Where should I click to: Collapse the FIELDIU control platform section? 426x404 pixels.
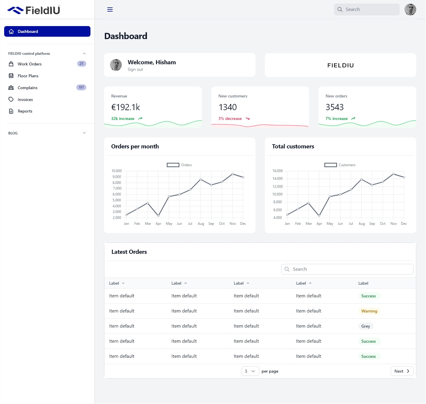[x=84, y=53]
